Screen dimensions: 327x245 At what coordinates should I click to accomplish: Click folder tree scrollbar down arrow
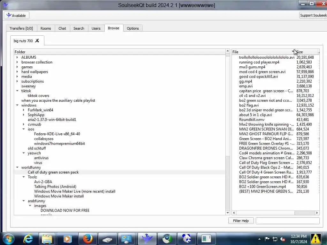point(228,213)
